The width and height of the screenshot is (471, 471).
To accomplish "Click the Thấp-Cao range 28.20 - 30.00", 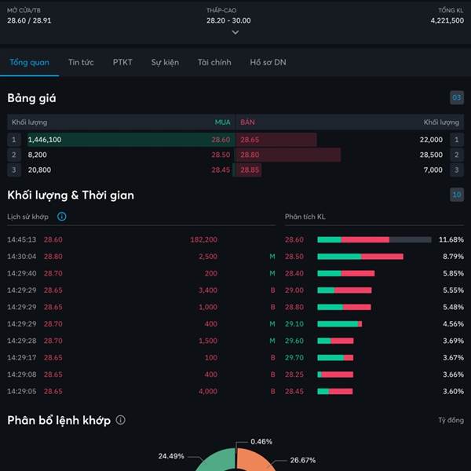I will (228, 20).
